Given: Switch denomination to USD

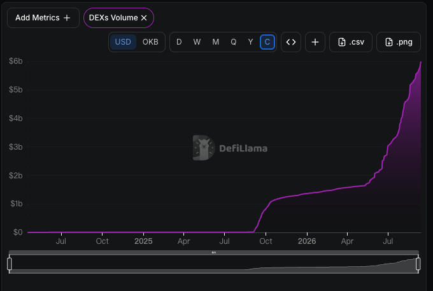Looking at the screenshot, I should pos(123,42).
